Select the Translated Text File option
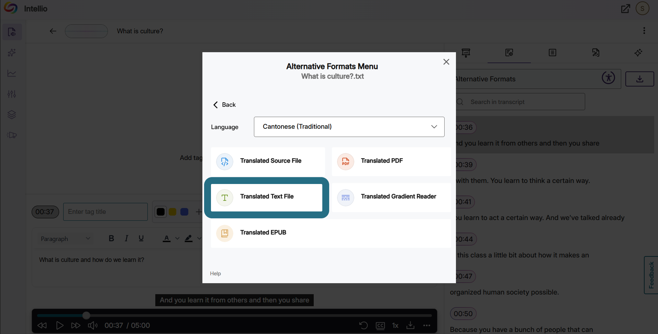 267,197
